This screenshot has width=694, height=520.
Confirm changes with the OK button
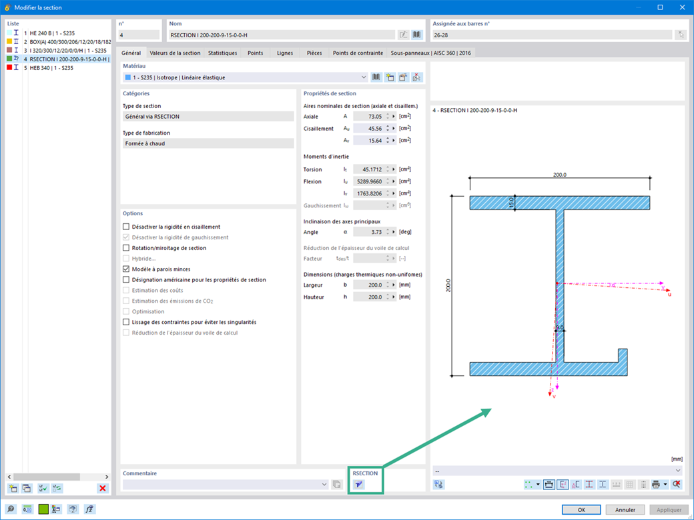click(581, 509)
